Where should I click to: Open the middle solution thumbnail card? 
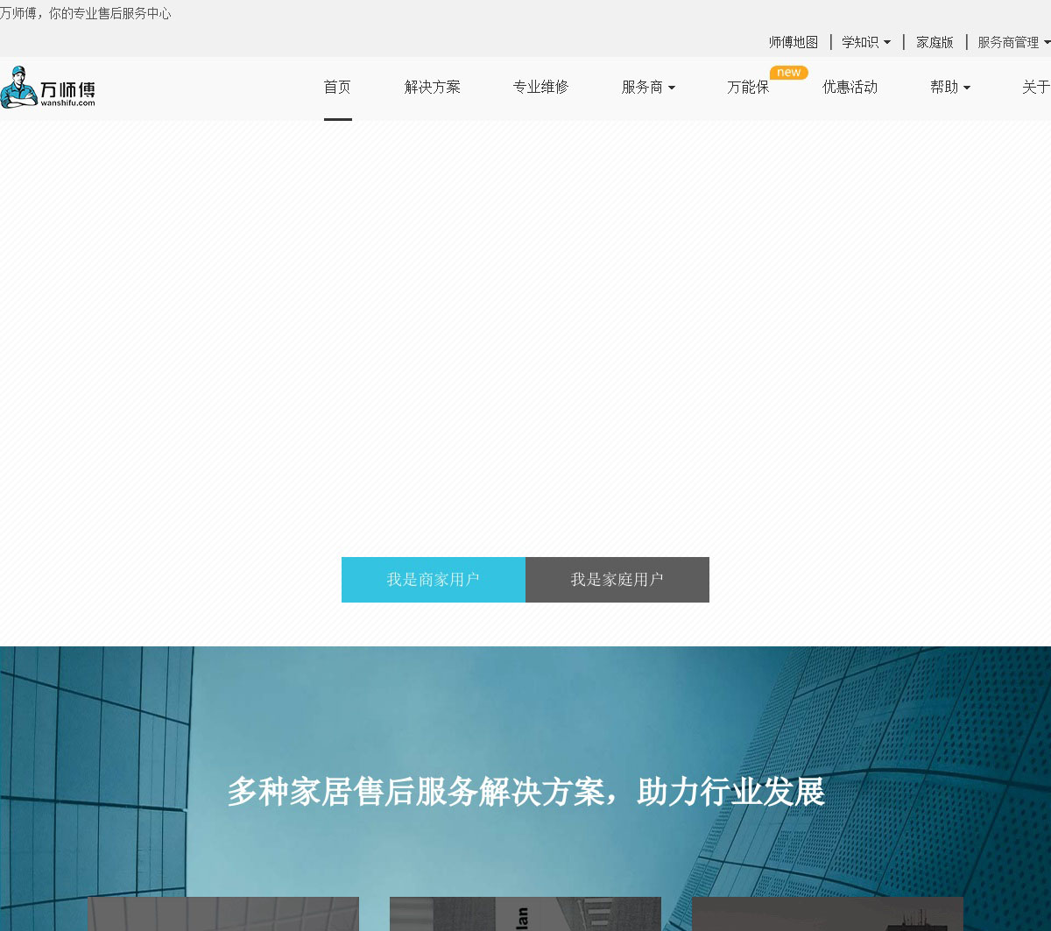pyautogui.click(x=525, y=913)
